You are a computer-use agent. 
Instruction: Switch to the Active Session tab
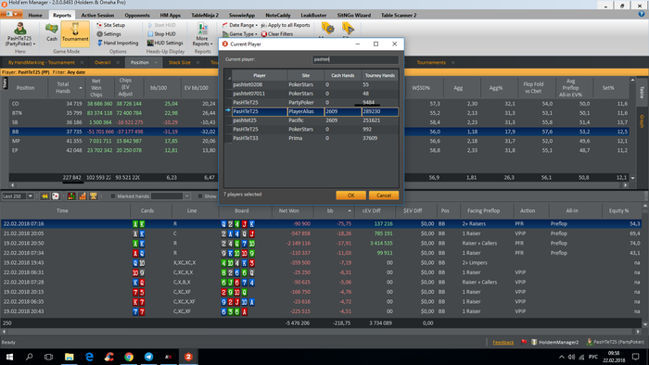pyautogui.click(x=97, y=15)
